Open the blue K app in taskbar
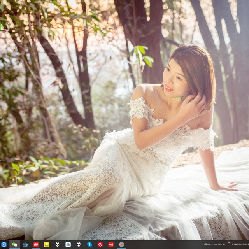 coord(4,245)
